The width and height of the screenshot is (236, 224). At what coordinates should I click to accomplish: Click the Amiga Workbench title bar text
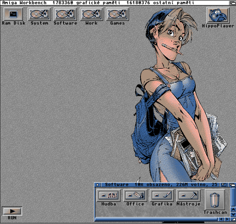click(x=24, y=3)
